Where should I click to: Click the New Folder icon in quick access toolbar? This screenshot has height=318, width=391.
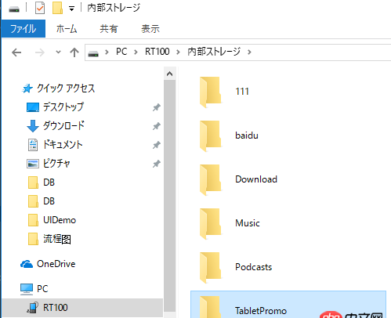pyautogui.click(x=57, y=8)
